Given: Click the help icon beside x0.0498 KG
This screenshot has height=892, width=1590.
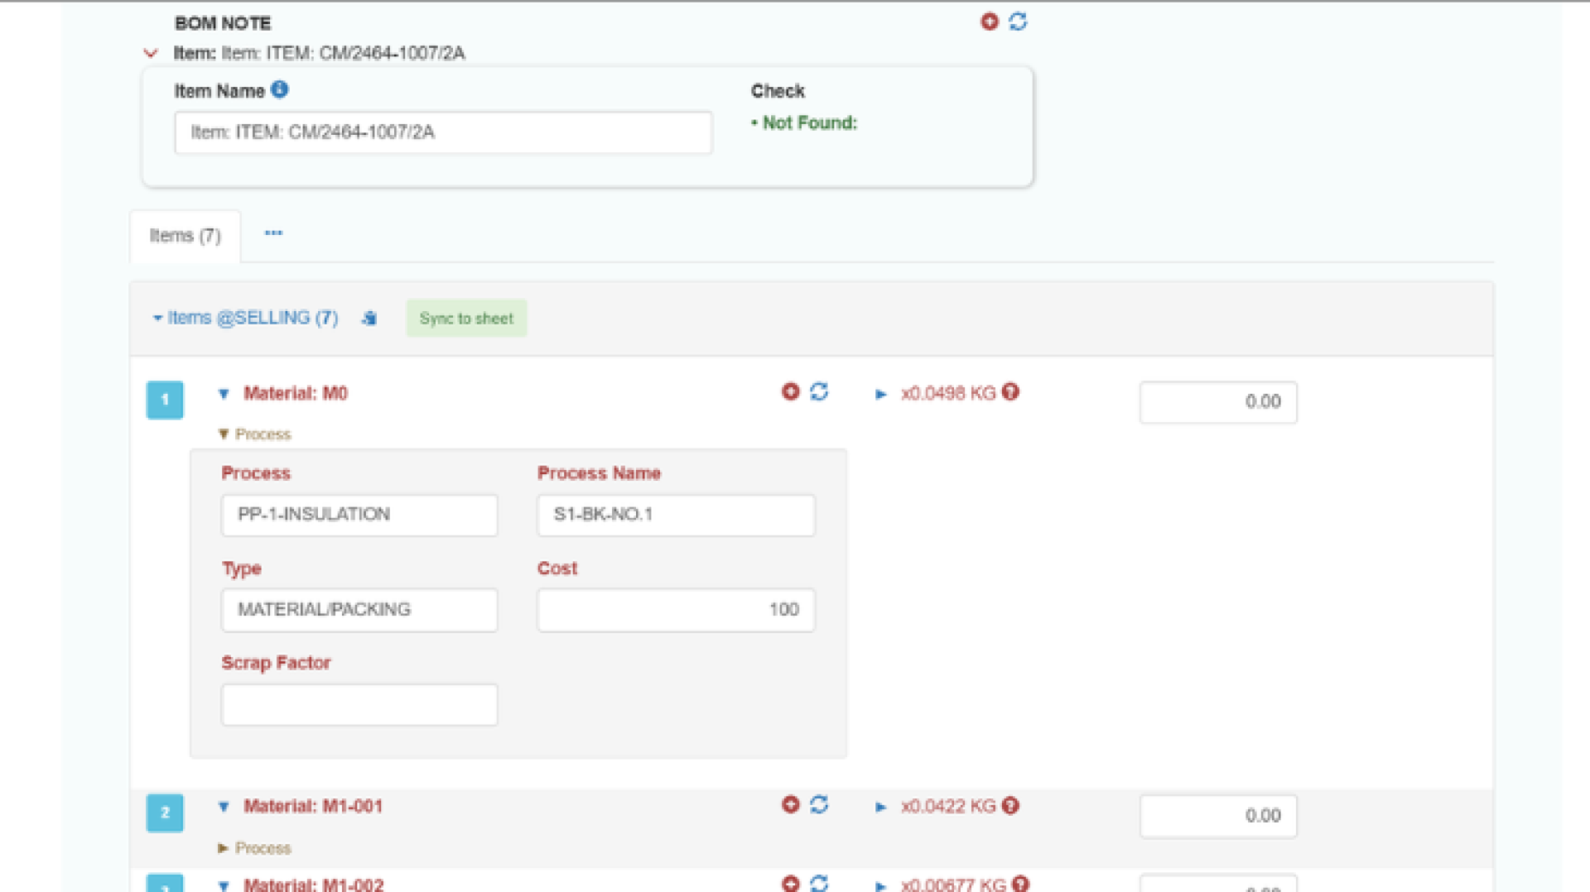Looking at the screenshot, I should click(x=1010, y=392).
